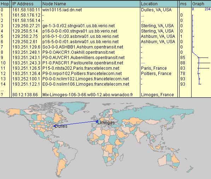Click the Location column header

[x=159, y=4]
